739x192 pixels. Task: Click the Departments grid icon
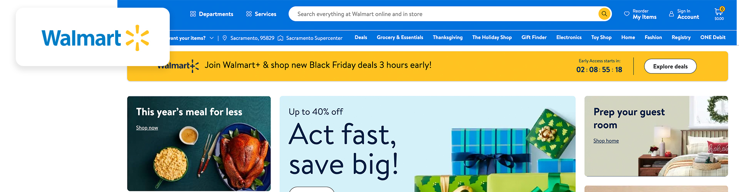point(193,14)
